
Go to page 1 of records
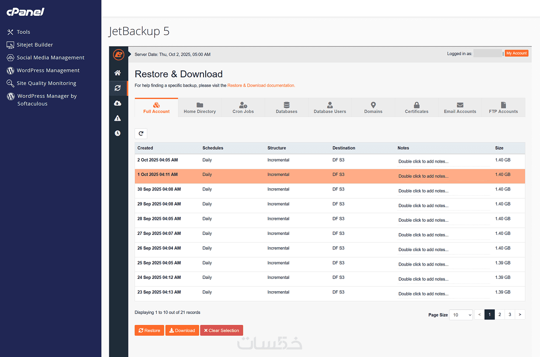pos(490,315)
